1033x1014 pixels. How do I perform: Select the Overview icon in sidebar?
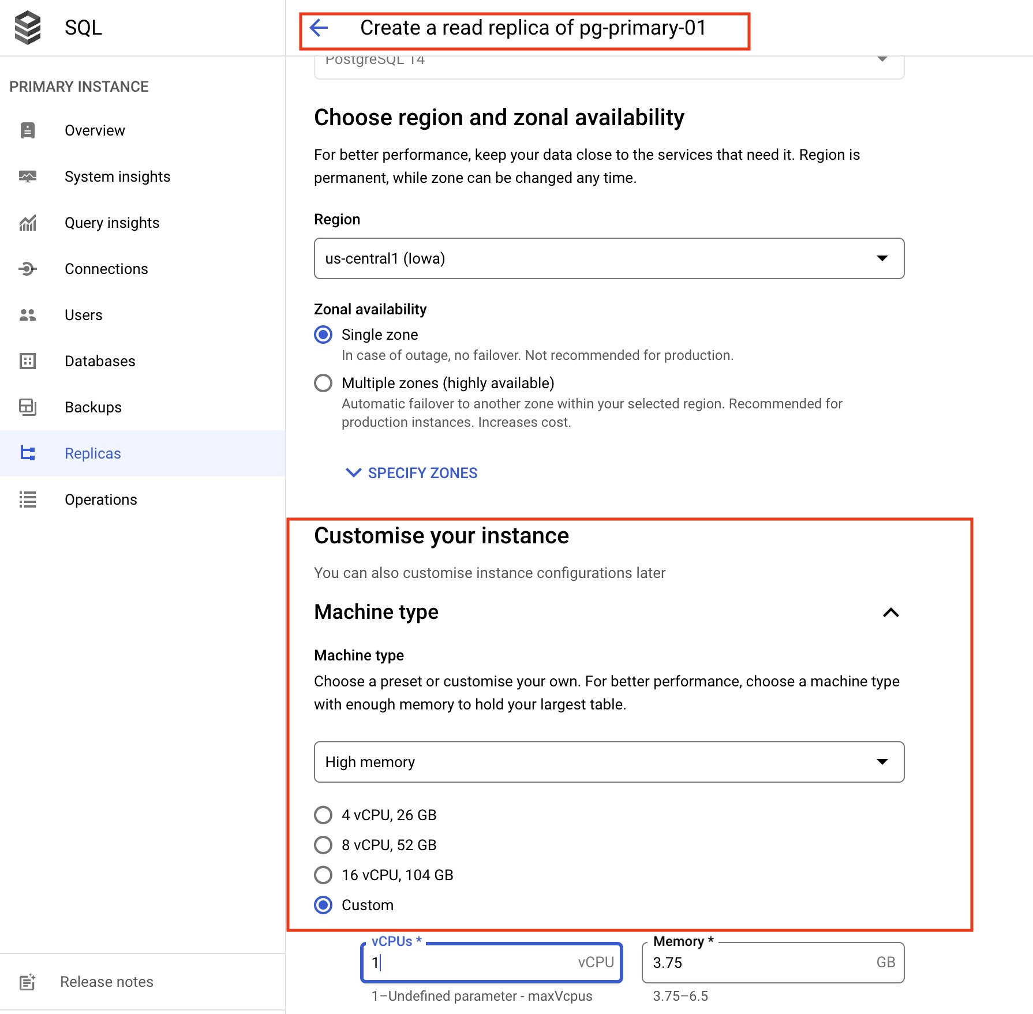(x=27, y=130)
